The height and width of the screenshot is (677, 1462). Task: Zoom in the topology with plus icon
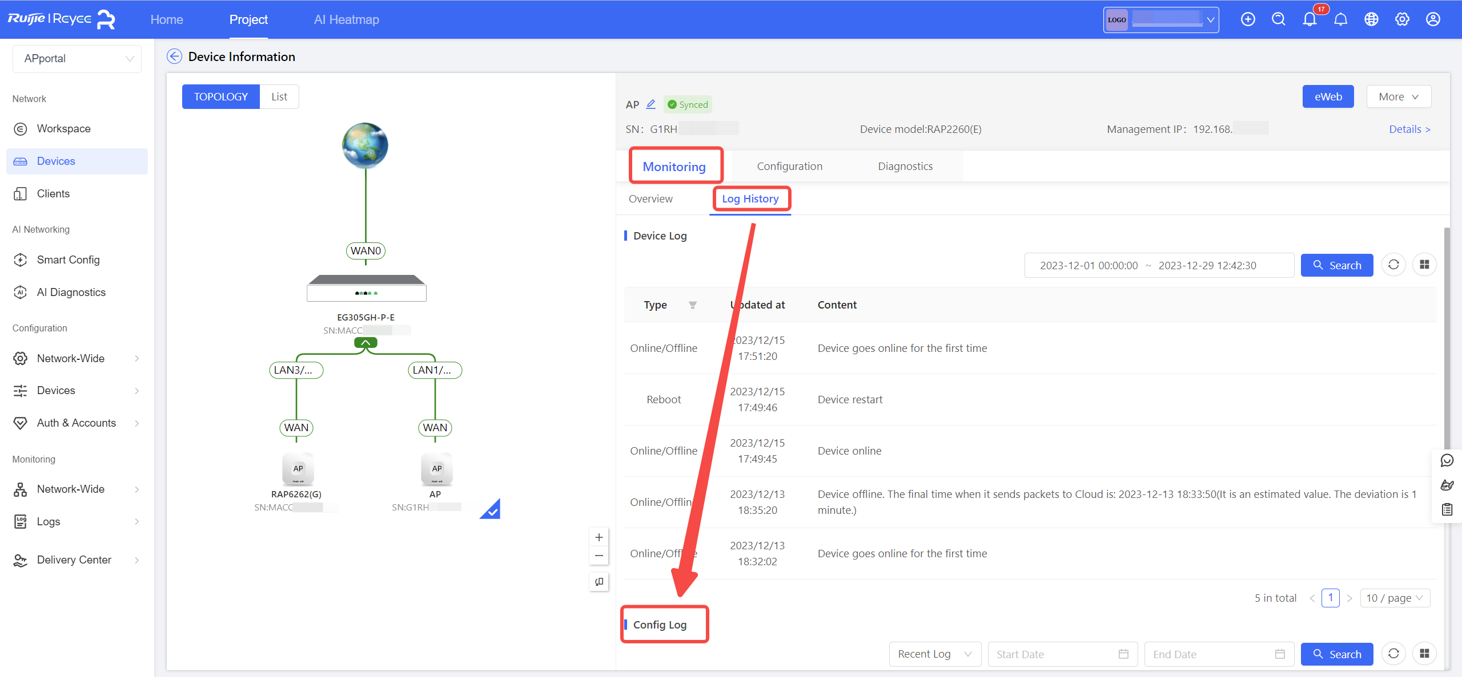[x=599, y=537]
